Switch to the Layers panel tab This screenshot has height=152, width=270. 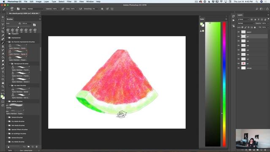(x=240, y=15)
